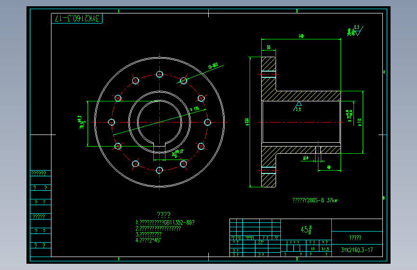417x270 pixels.
Task: Click the 12-hole callout leader text
Action: tap(213, 66)
